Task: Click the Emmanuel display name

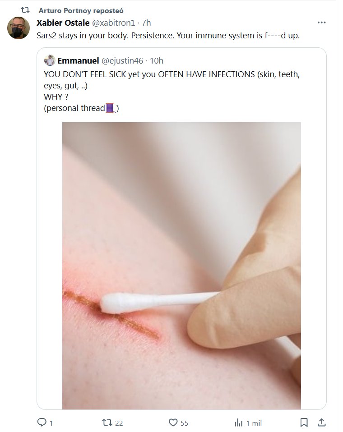Action: (x=78, y=61)
